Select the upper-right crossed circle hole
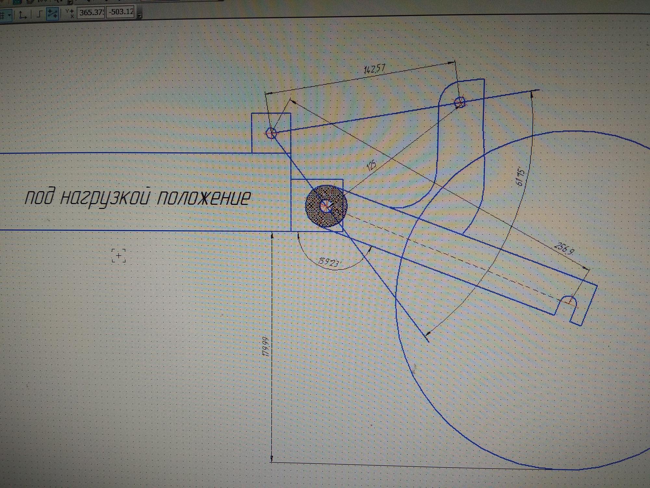650x488 pixels. [460, 102]
